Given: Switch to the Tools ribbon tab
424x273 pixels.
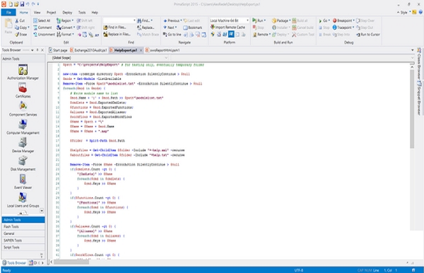Looking at the screenshot, I should click(82, 13).
